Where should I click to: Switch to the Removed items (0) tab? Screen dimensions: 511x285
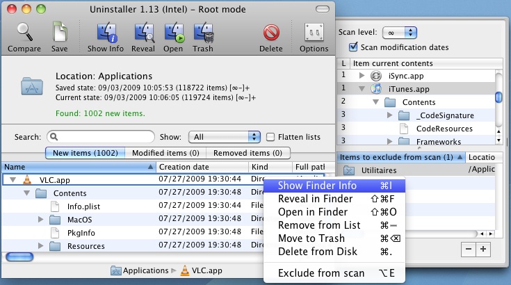pos(248,153)
